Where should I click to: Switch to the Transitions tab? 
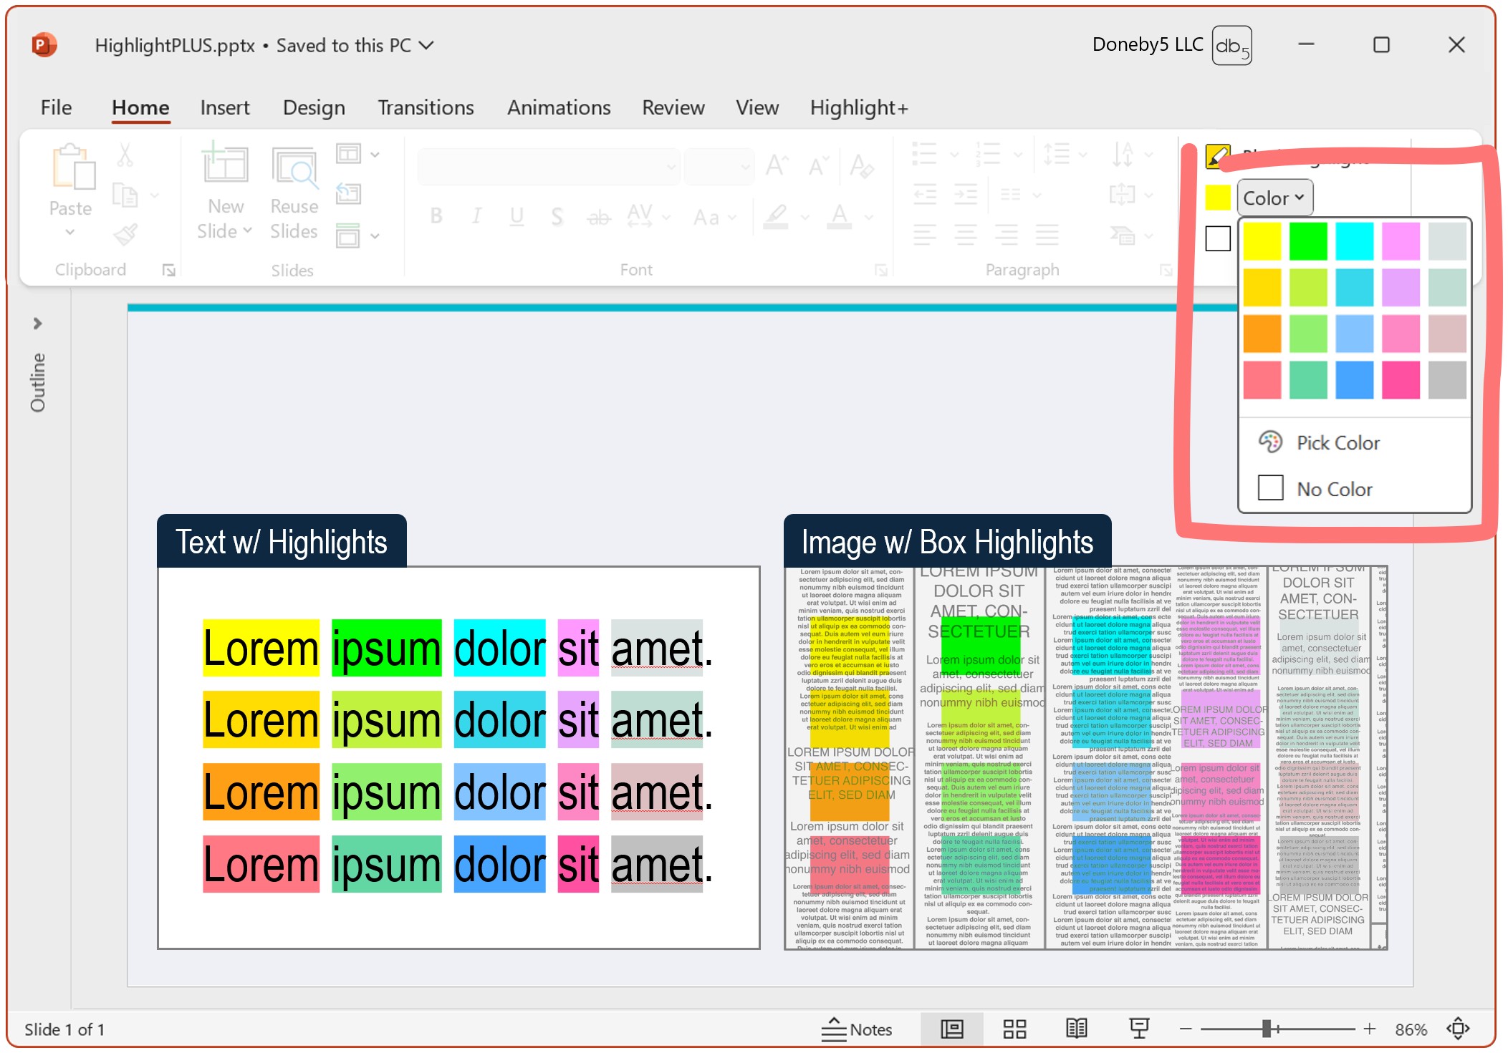coord(426,107)
